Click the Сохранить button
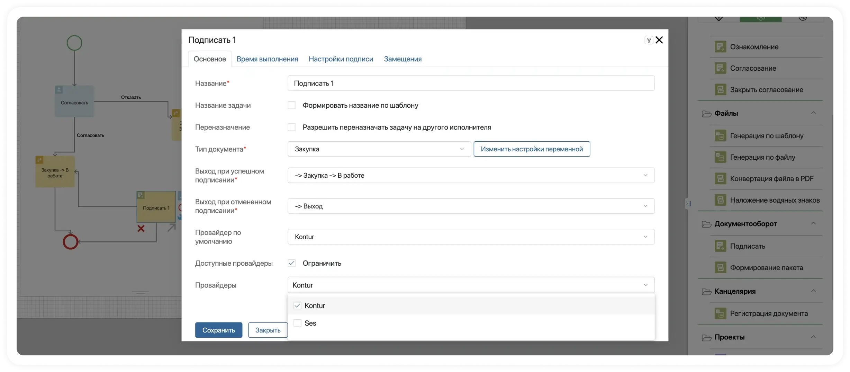 click(218, 330)
